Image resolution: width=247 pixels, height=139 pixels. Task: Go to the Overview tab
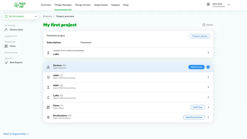(x=46, y=5)
